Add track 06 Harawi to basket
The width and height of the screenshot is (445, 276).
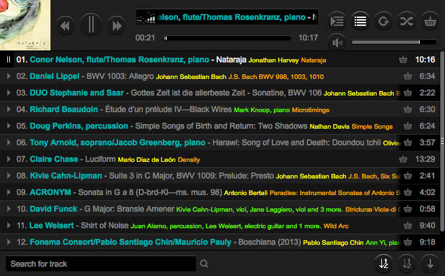coord(408,142)
